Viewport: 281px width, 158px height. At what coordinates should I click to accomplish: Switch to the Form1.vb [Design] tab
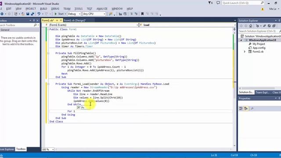75,21
